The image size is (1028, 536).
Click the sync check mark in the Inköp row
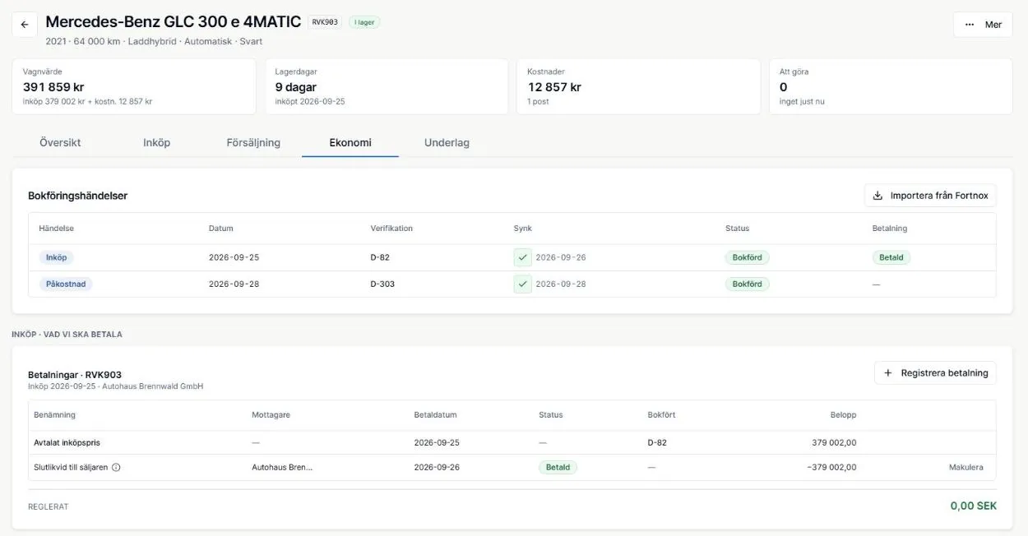(x=523, y=257)
